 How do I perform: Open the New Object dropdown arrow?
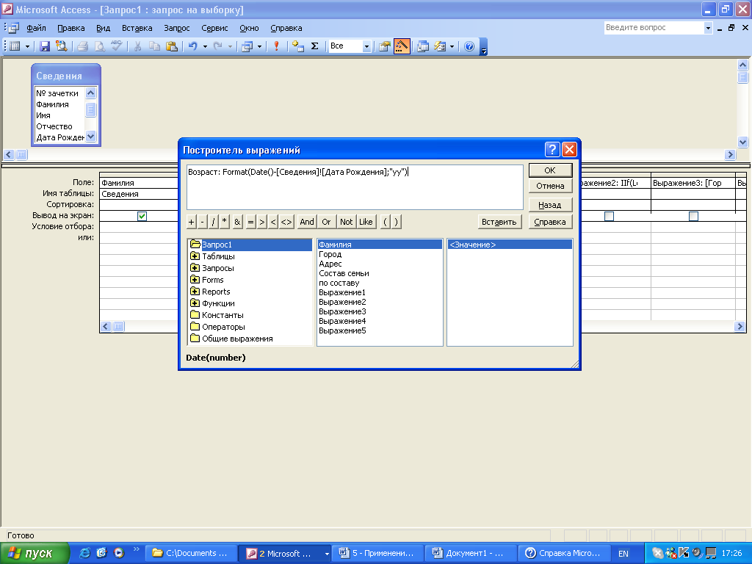point(452,46)
